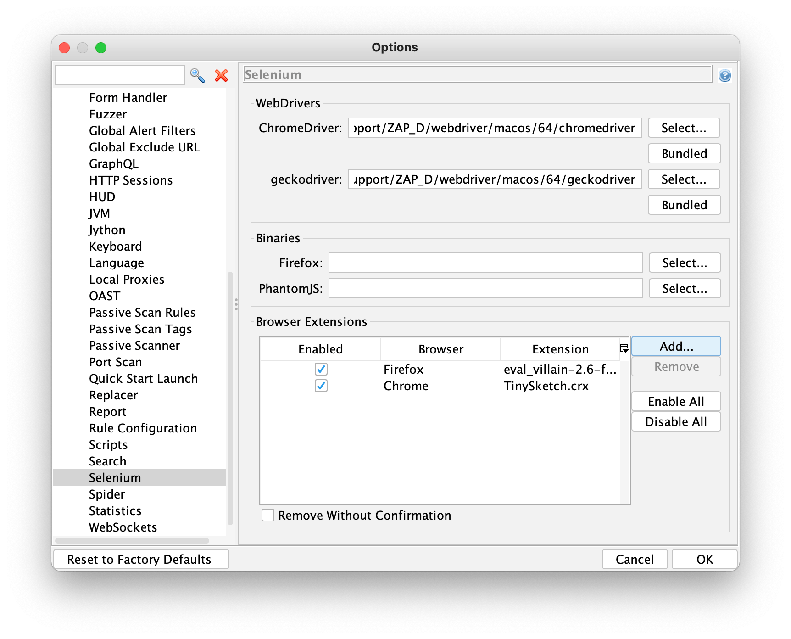Add a new browser extension
Image resolution: width=791 pixels, height=639 pixels.
click(x=675, y=346)
